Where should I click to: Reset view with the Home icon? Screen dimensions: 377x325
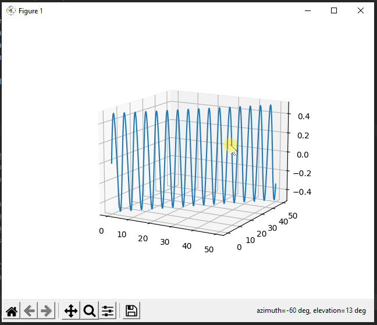point(12,311)
